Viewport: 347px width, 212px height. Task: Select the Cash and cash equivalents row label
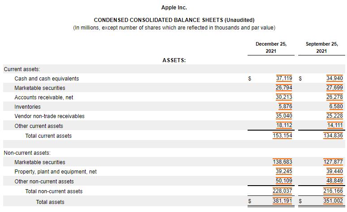(x=47, y=78)
